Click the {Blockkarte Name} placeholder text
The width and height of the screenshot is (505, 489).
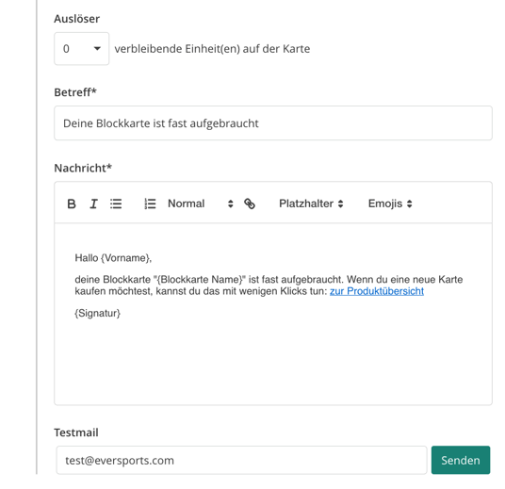200,279
